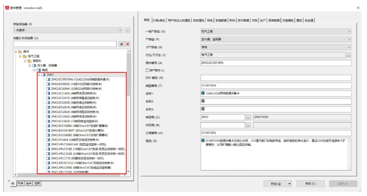The height and width of the screenshot is (196, 367).
Task: Select the ZMO.PCI464 tree row
Action: (75, 139)
